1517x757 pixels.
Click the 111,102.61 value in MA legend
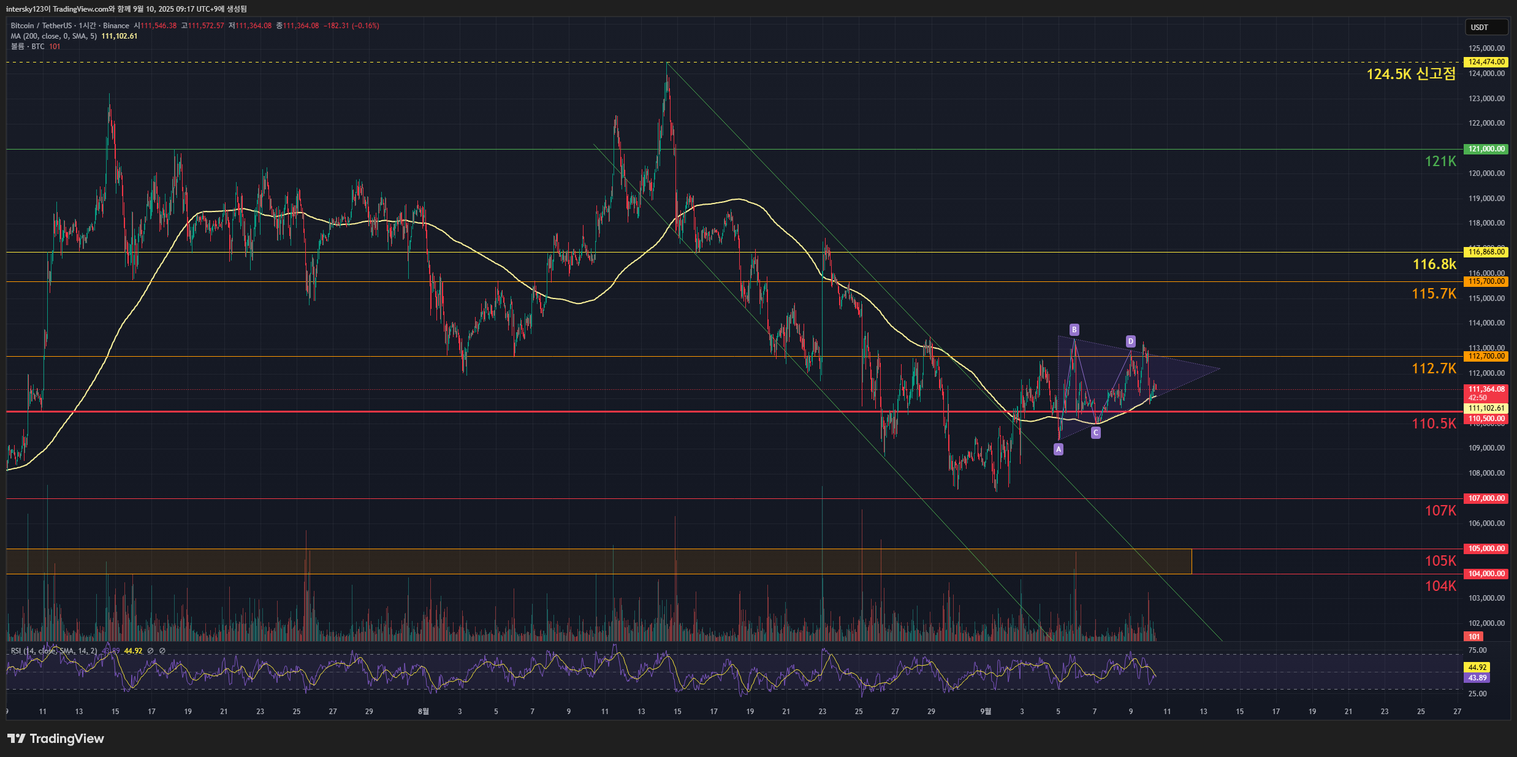coord(120,36)
